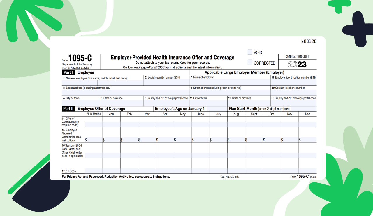Click the "Part II" section label
This screenshot has height=216, width=373.
click(x=68, y=109)
